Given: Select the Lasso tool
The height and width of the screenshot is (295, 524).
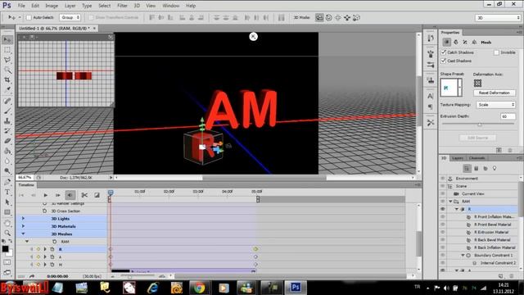Looking at the screenshot, I should [x=7, y=60].
